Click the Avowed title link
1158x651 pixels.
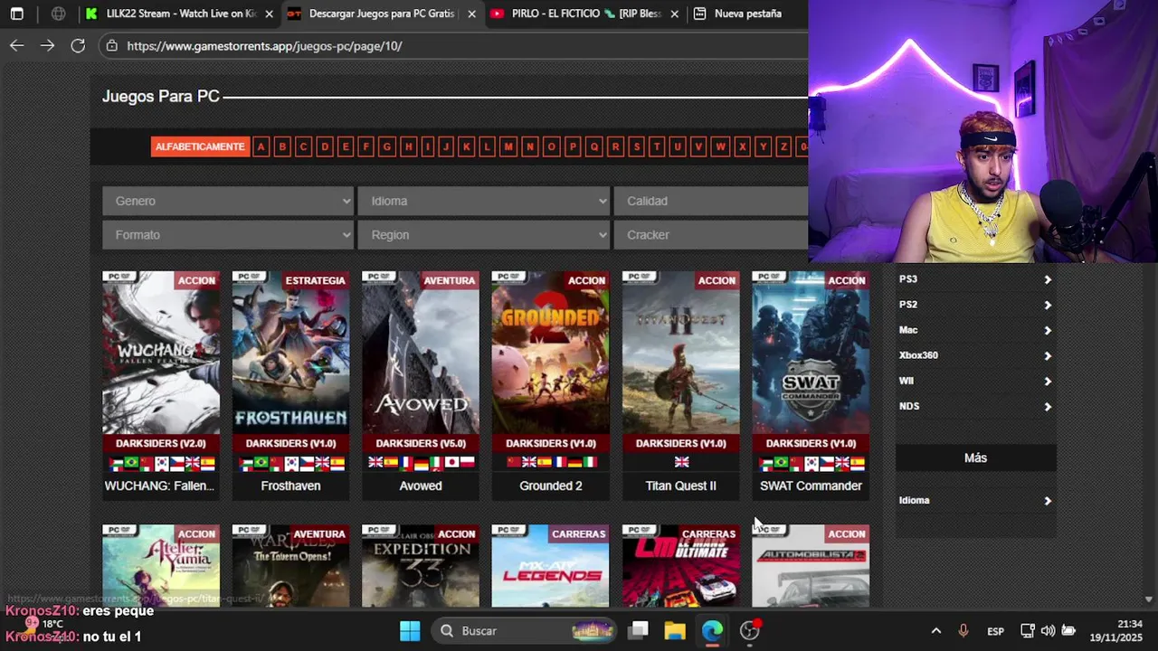(421, 486)
